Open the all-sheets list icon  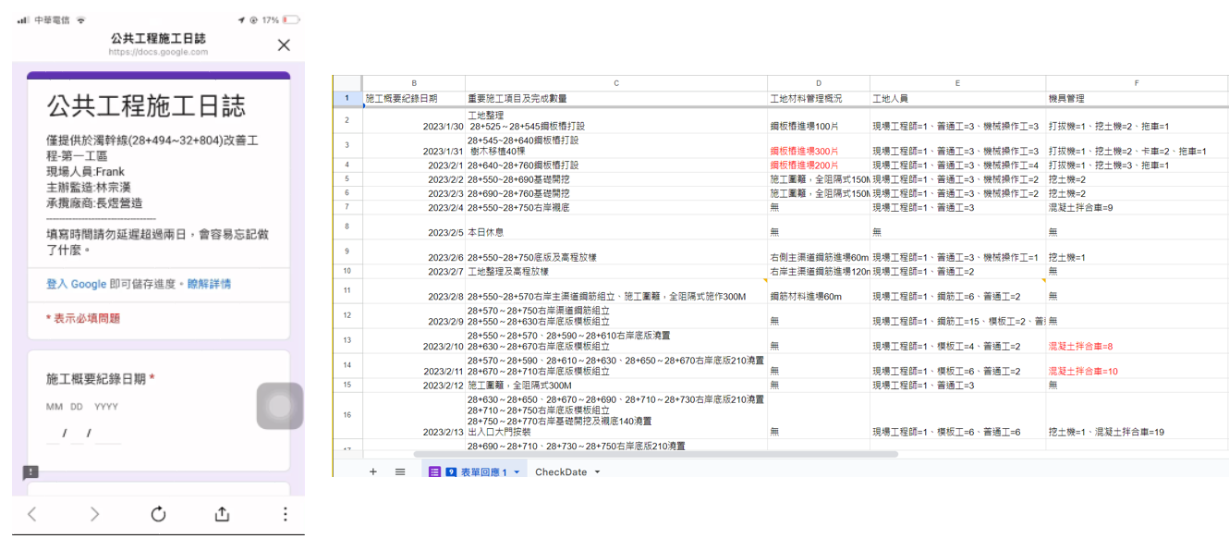click(400, 471)
